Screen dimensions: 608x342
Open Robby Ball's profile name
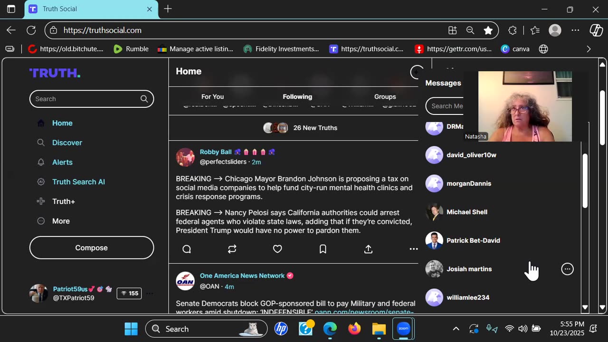[x=216, y=152]
